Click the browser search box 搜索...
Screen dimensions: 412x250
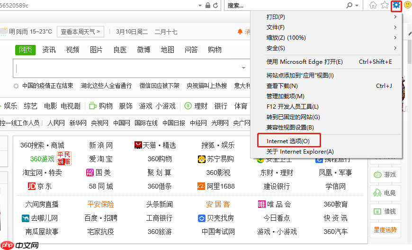[x=285, y=5]
